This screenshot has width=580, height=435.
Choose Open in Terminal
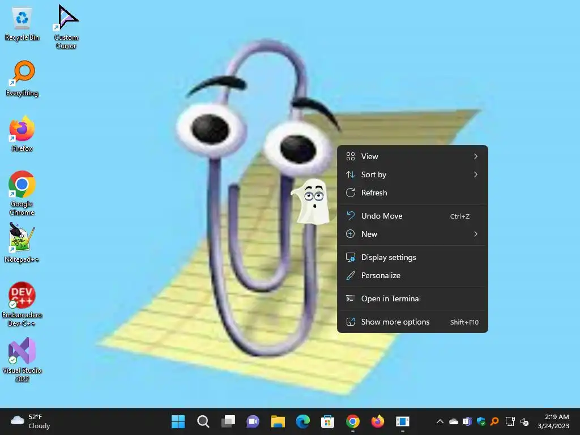coord(412,299)
